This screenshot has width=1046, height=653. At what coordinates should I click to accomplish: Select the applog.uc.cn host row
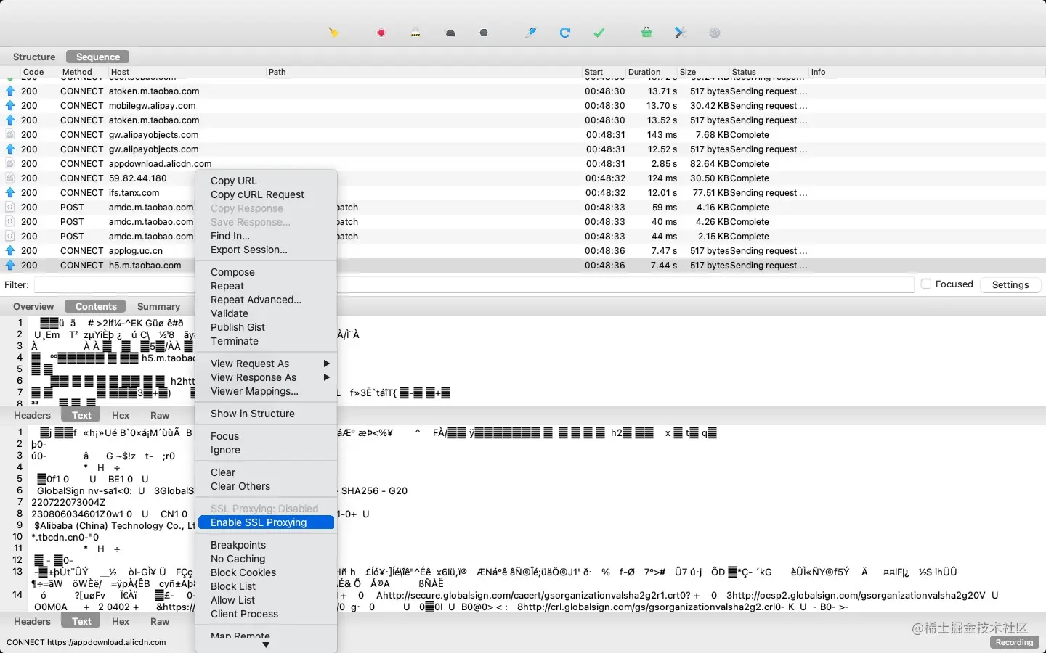tap(523, 251)
